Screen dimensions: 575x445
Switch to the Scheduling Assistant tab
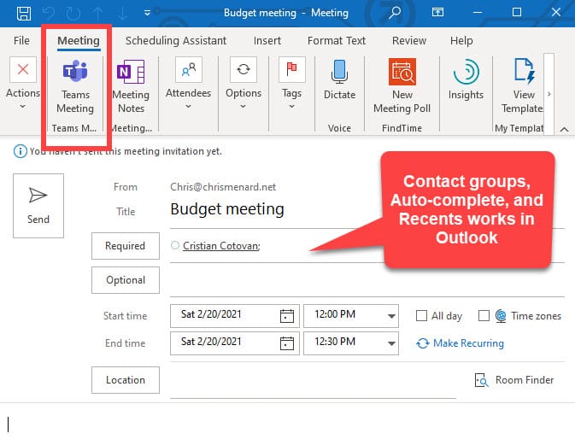pyautogui.click(x=176, y=40)
